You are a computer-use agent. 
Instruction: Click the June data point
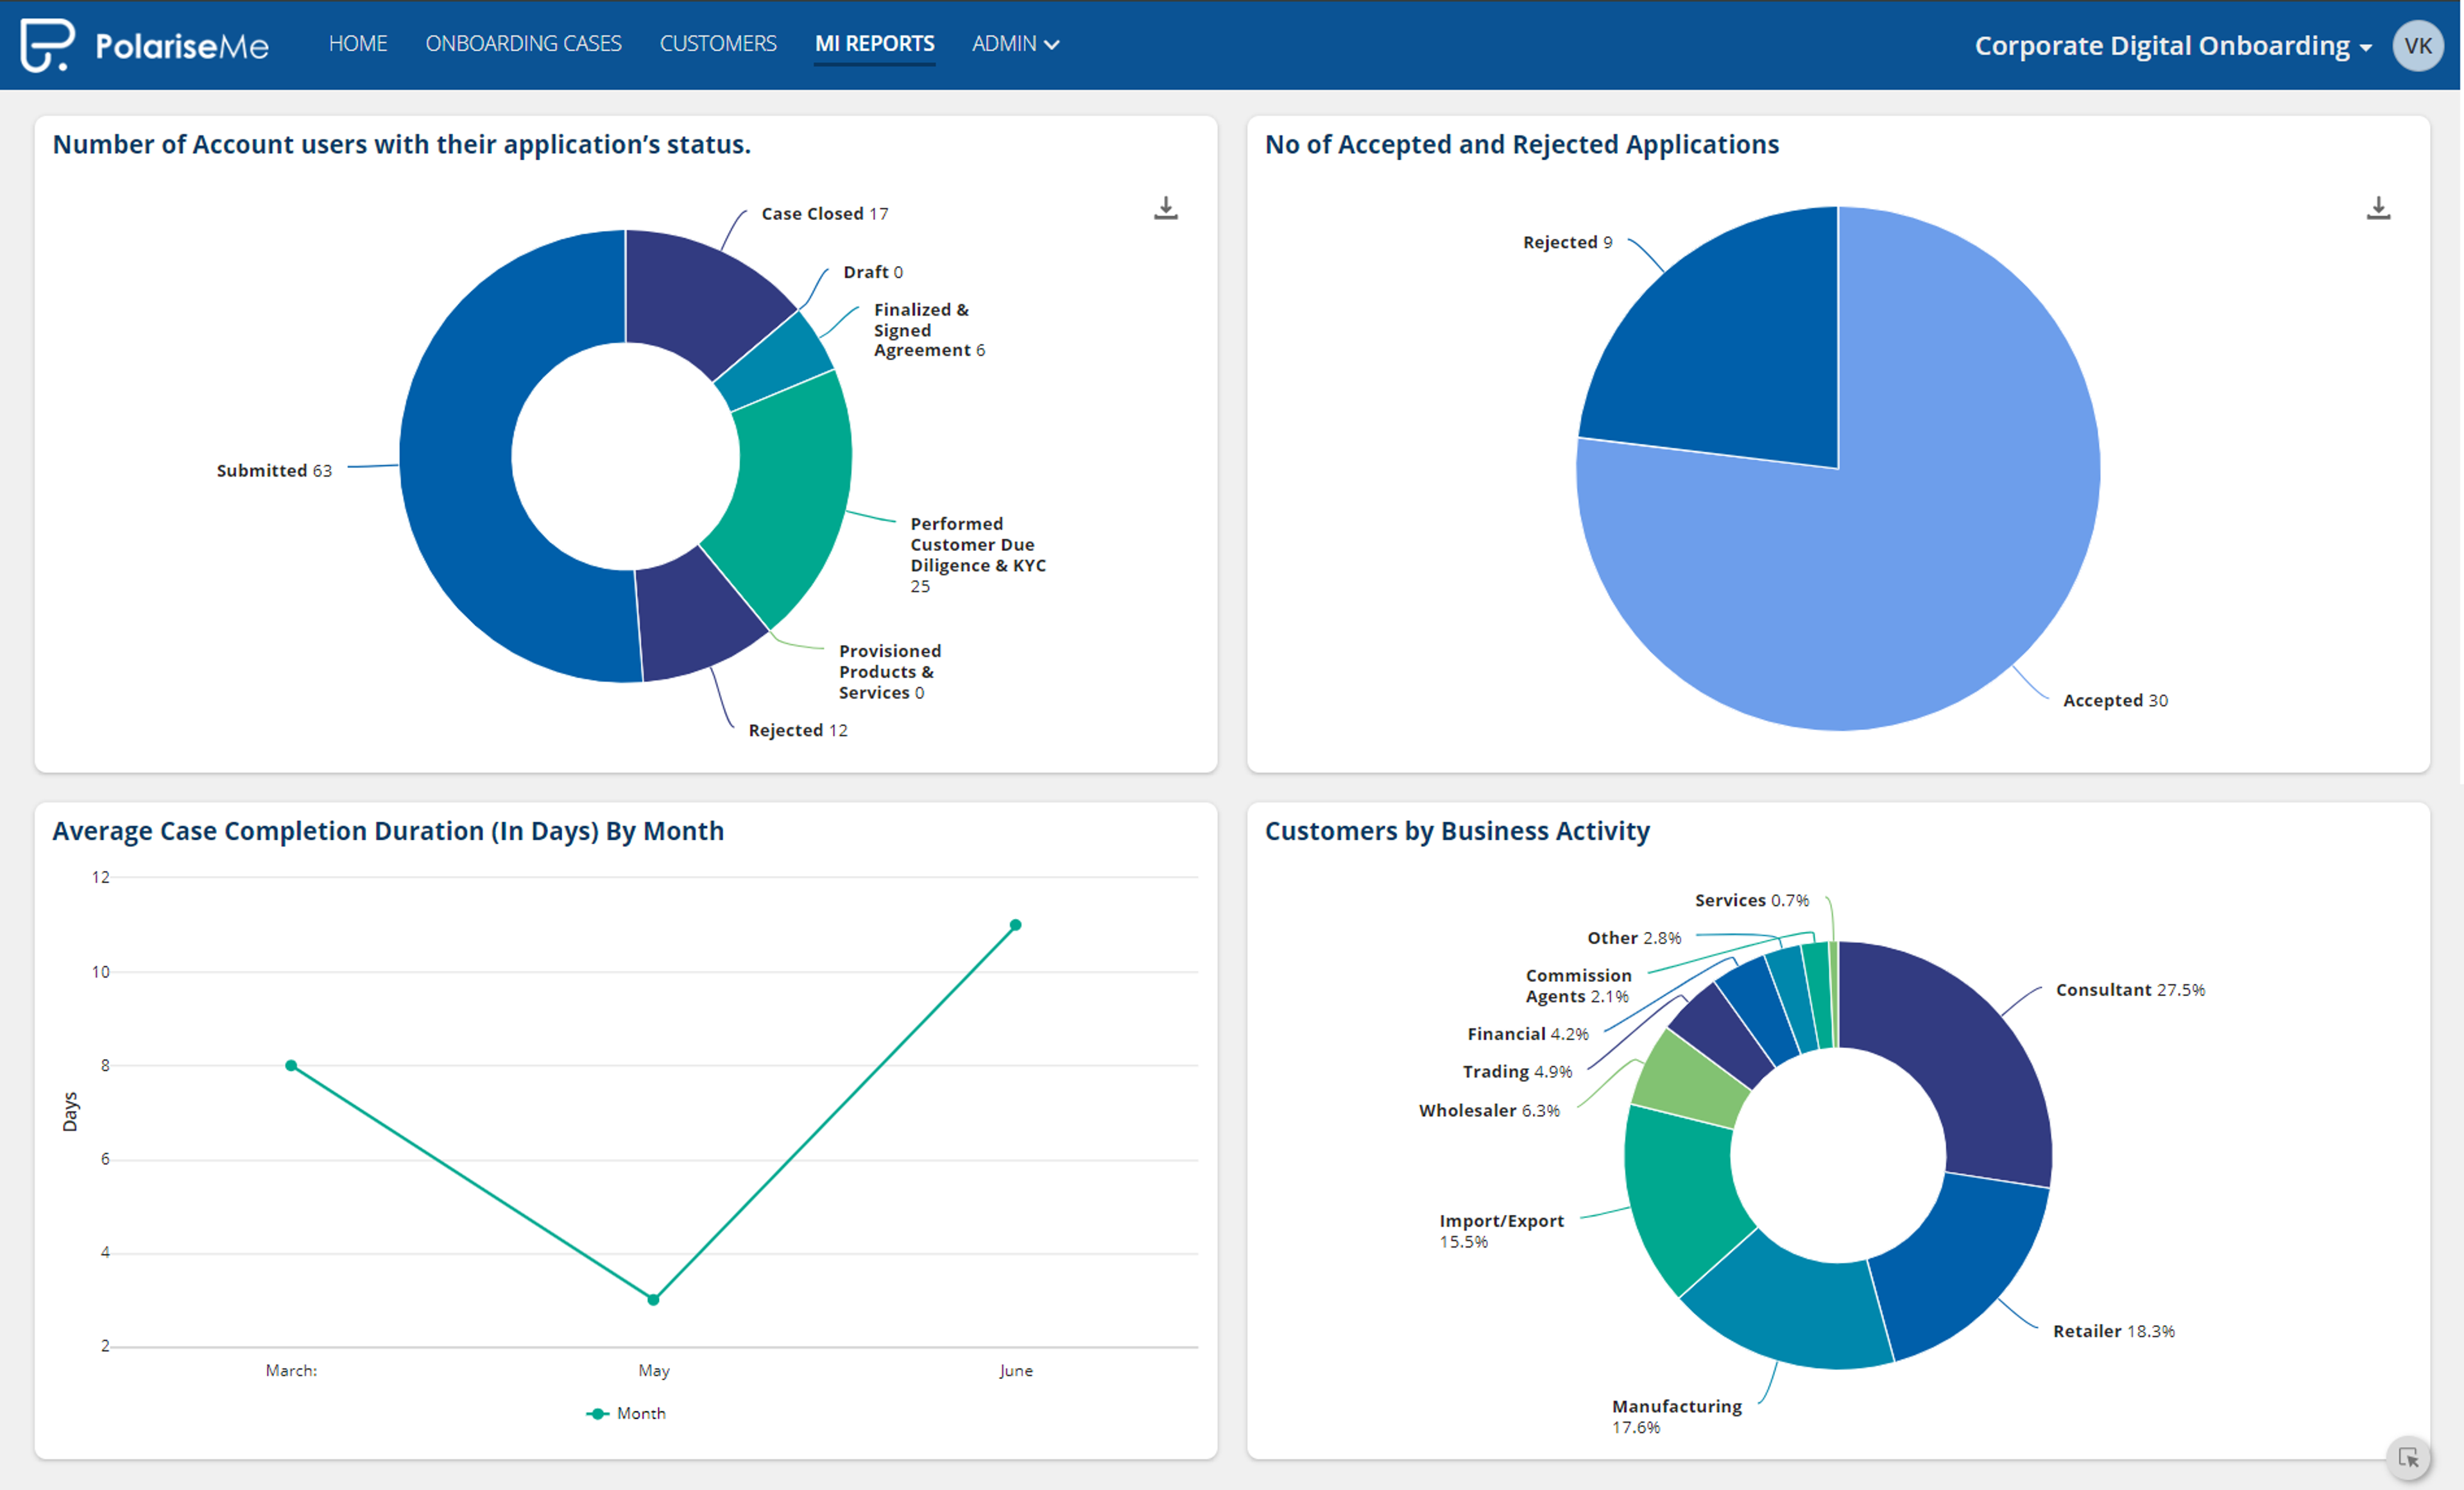coord(1015,924)
